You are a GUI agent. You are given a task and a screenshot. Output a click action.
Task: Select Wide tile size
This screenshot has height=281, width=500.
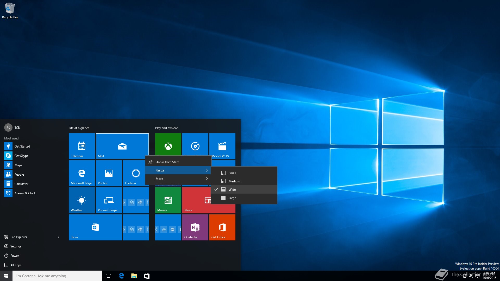[244, 190]
